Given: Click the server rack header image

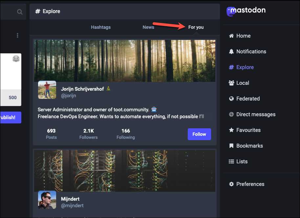Looking at the screenshot, I should [x=125, y=171].
